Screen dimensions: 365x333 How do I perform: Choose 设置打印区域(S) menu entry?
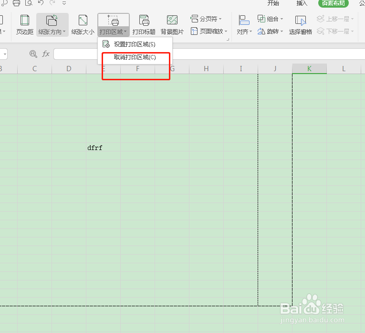pyautogui.click(x=135, y=44)
